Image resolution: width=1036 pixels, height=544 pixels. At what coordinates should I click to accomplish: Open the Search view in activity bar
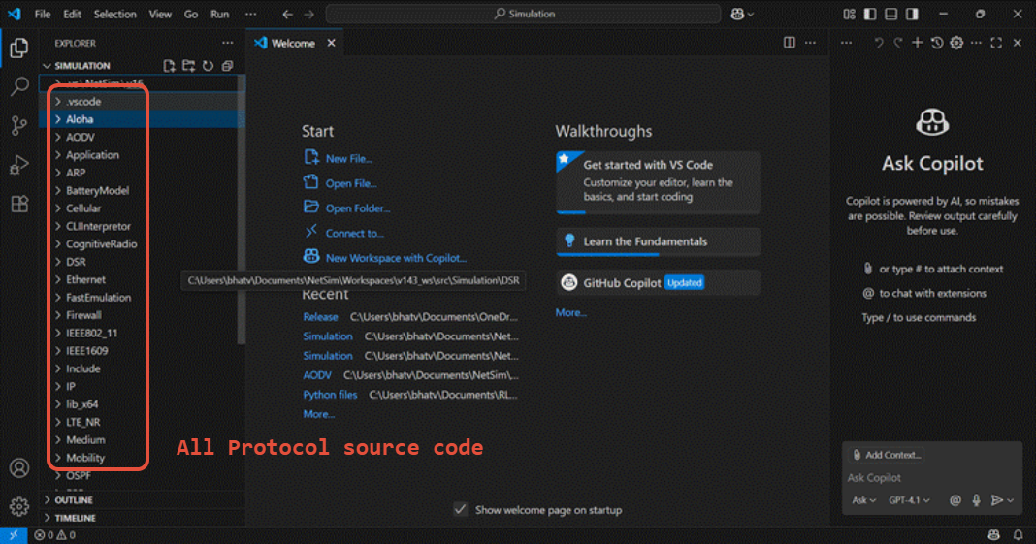coord(19,86)
